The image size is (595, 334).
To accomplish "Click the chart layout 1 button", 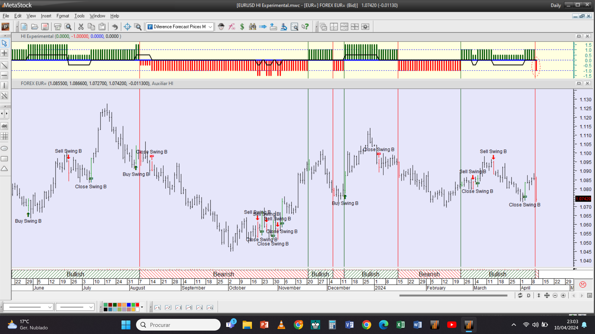I will (158, 307).
